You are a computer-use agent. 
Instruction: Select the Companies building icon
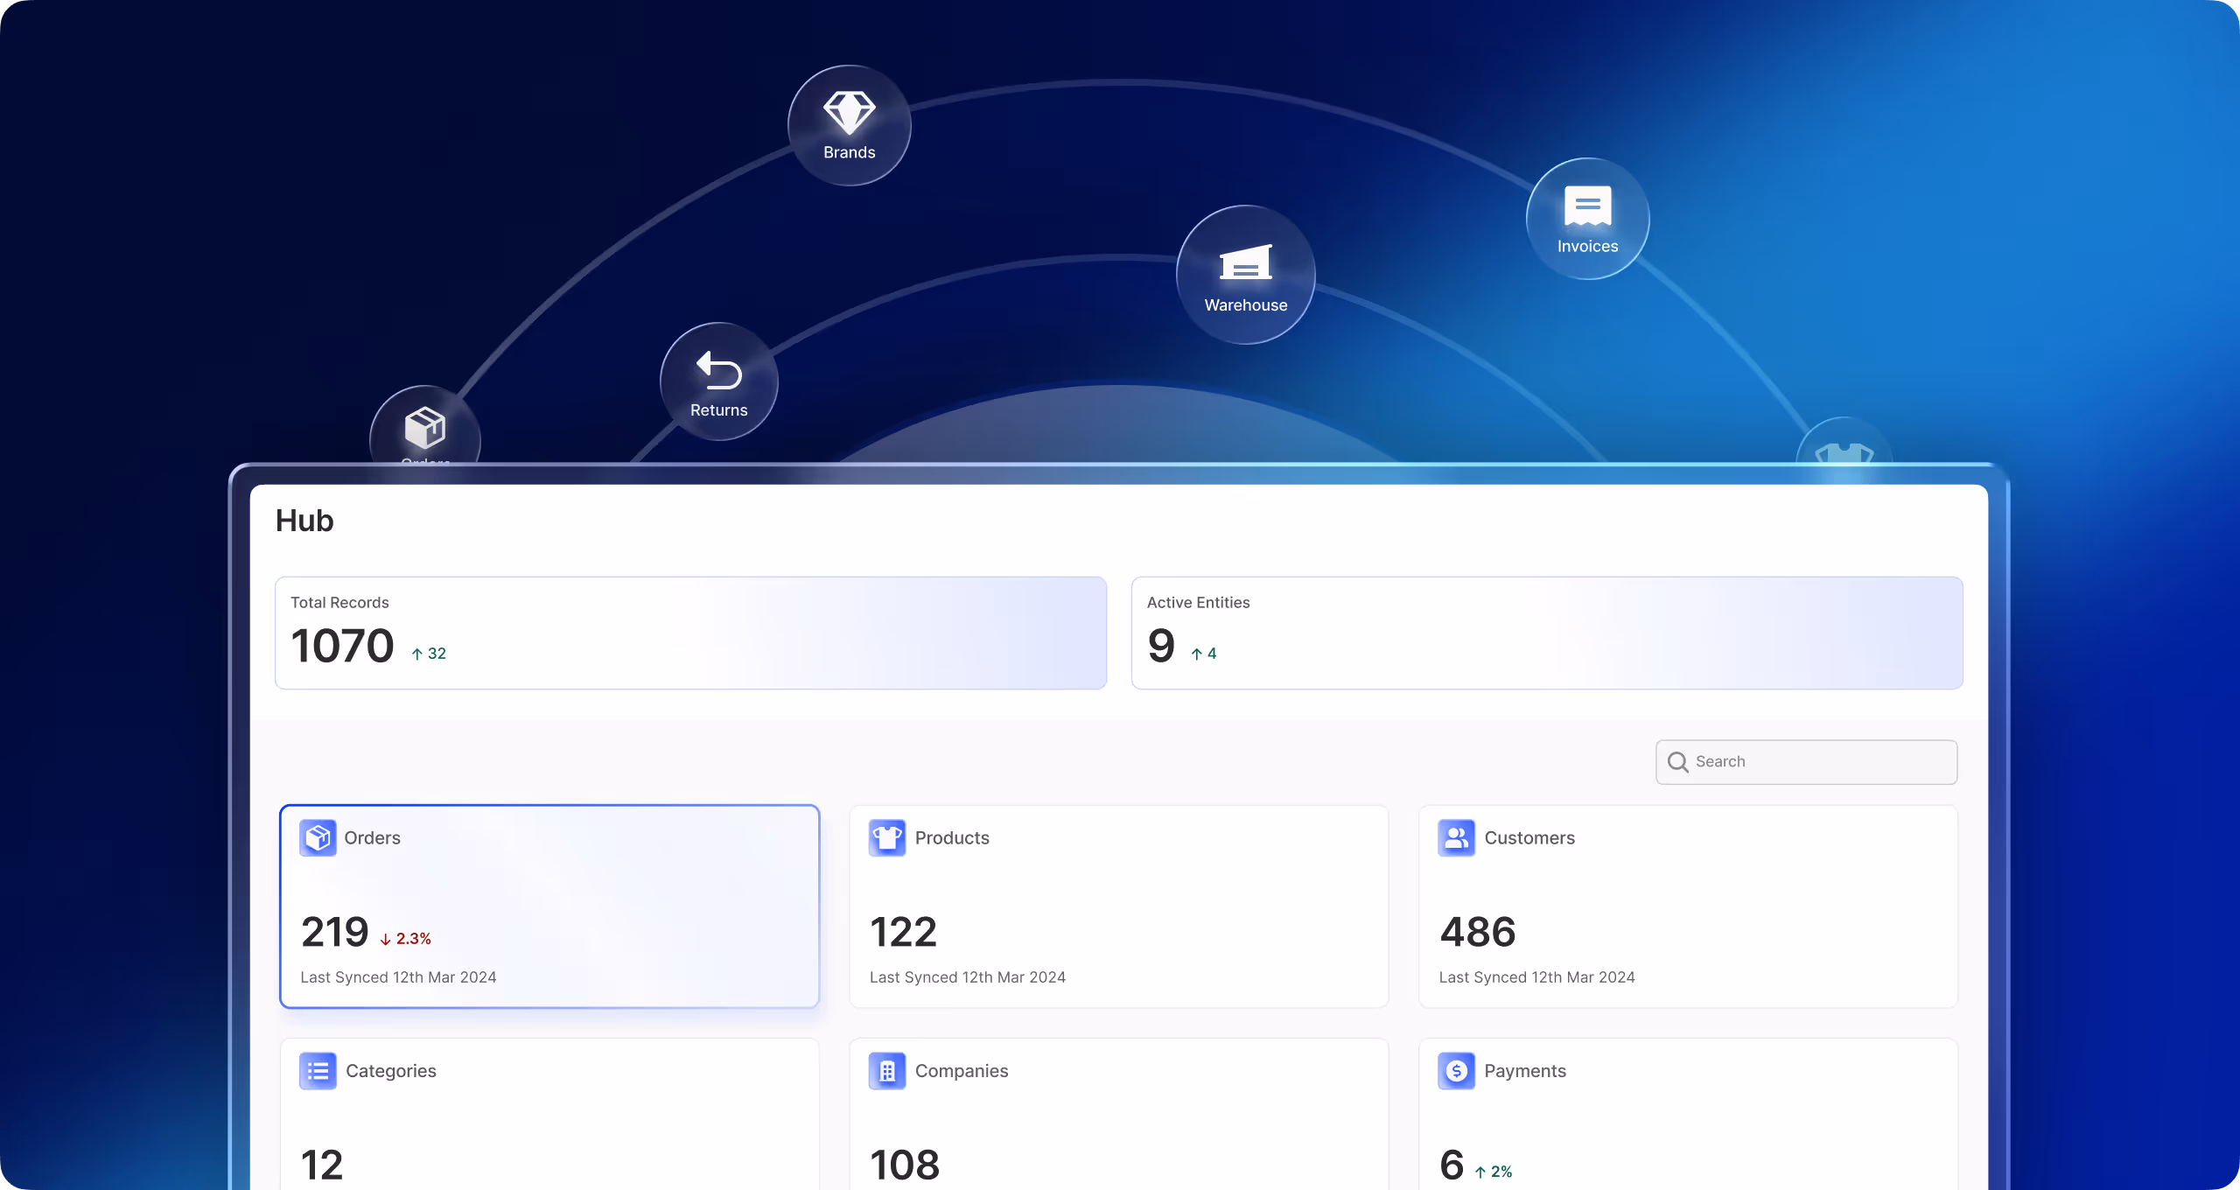pyautogui.click(x=887, y=1070)
